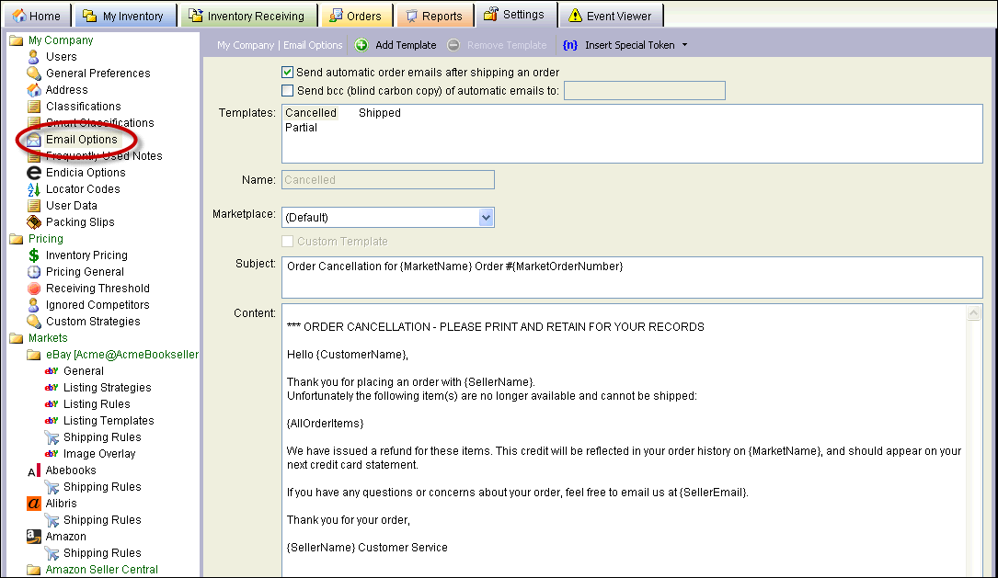
Task: Click the Address house icon
Action: point(34,90)
